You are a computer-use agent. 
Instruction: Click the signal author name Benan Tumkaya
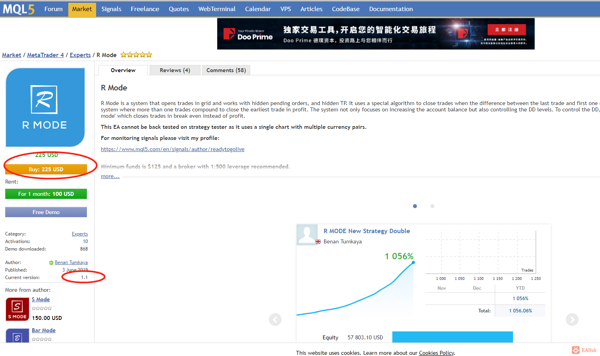coord(343,241)
